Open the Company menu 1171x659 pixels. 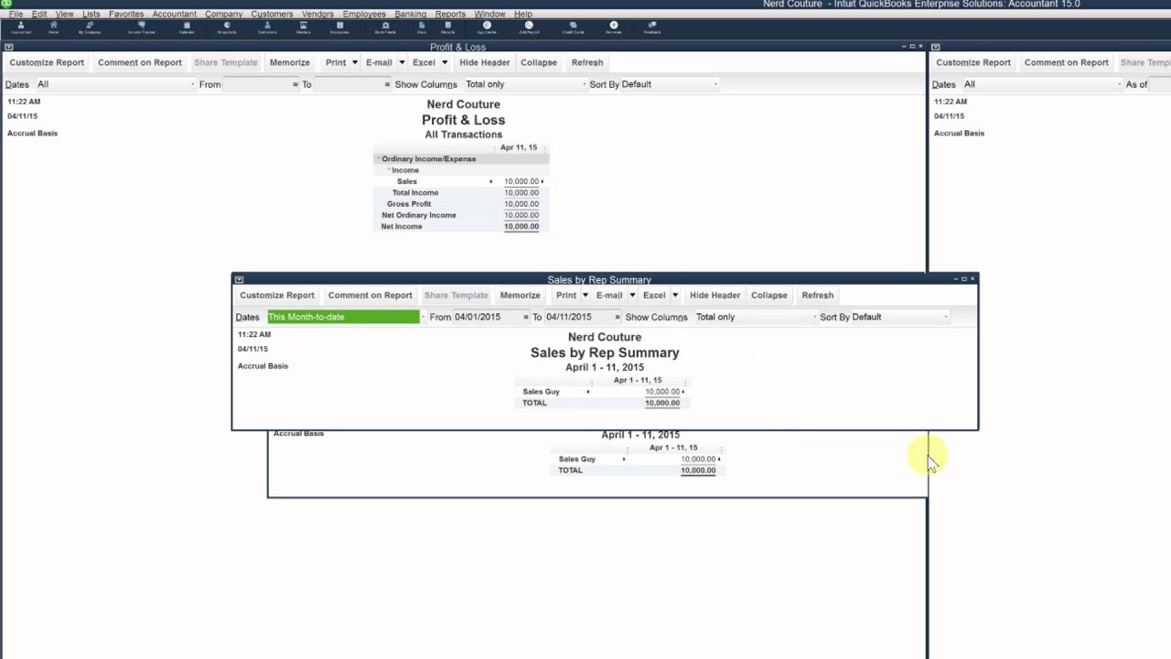pos(223,15)
